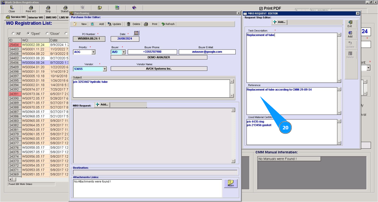Open the date calendar picker icon

(136, 33)
